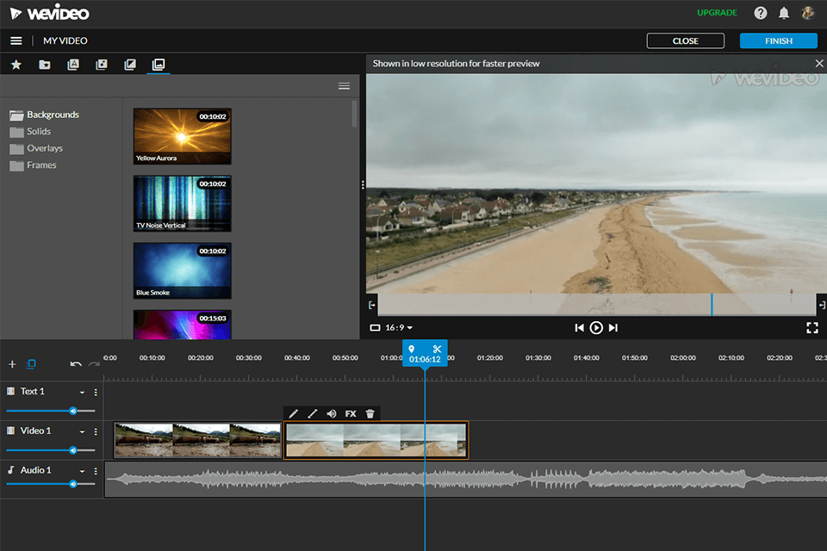The width and height of the screenshot is (827, 551).
Task: Click the 00:30:00 mark on timeline ruler
Action: 248,358
